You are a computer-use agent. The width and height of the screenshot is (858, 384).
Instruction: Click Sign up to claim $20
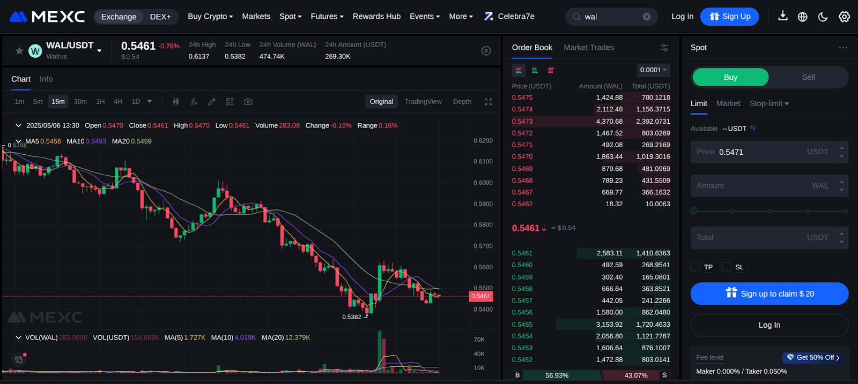tap(770, 293)
